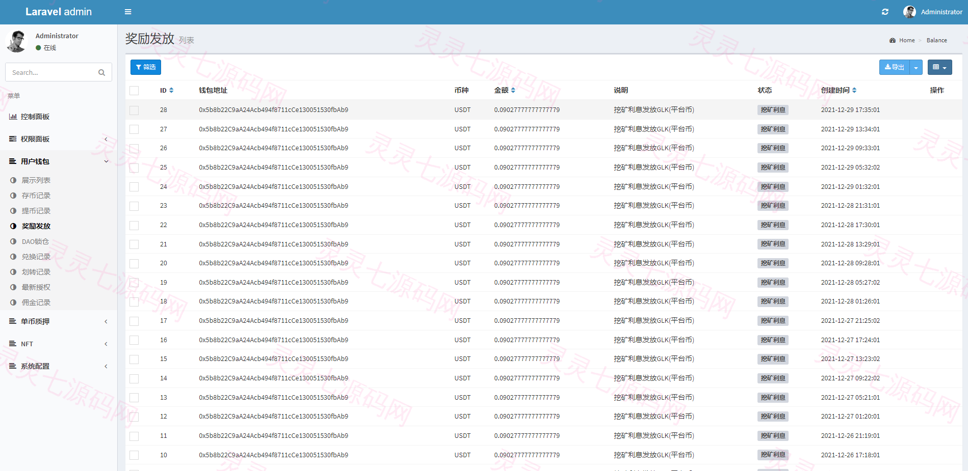Click the icon beside 权限面板
Viewport: 968px width, 471px height.
coord(13,139)
